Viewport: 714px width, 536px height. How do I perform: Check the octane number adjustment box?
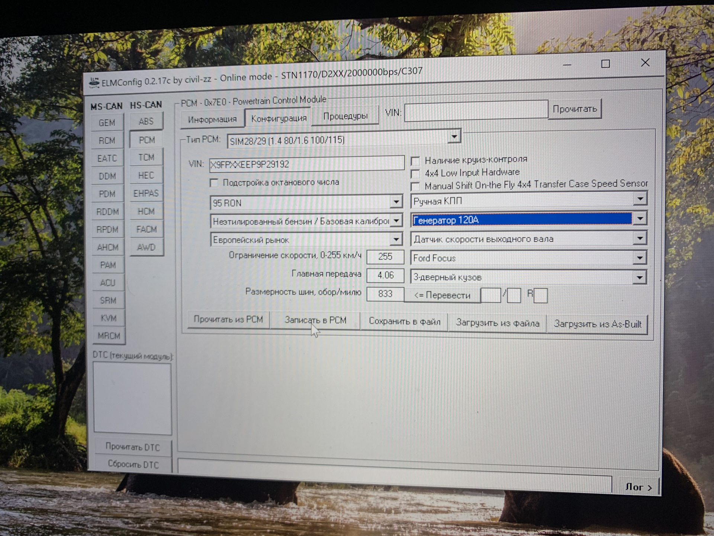click(x=214, y=183)
